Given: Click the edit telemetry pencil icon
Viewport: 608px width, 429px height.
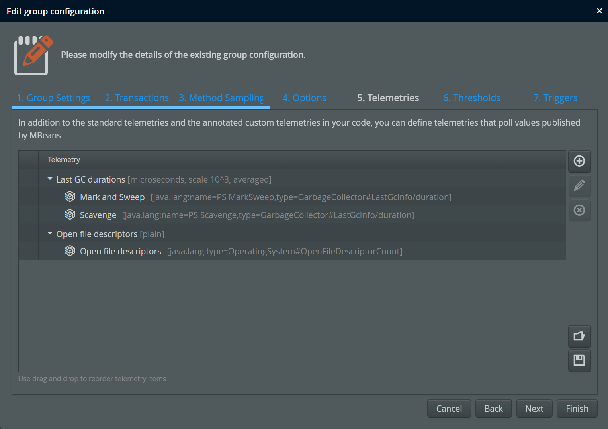Looking at the screenshot, I should pos(579,185).
